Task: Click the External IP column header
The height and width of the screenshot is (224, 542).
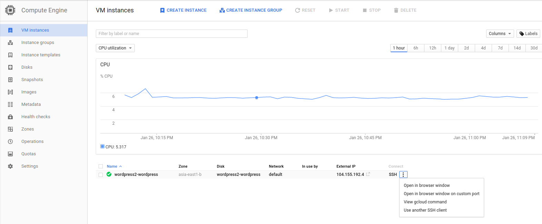Action: pyautogui.click(x=346, y=166)
